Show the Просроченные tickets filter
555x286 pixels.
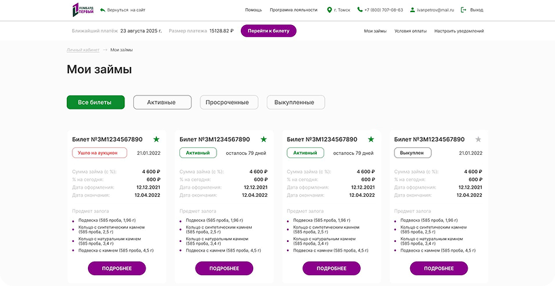click(x=229, y=103)
